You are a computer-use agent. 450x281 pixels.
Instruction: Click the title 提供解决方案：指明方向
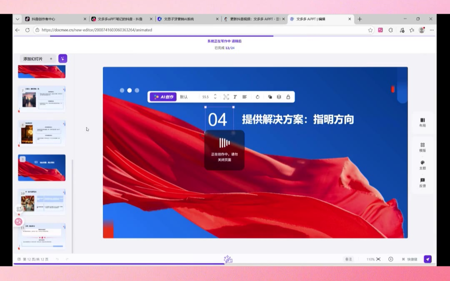(297, 119)
